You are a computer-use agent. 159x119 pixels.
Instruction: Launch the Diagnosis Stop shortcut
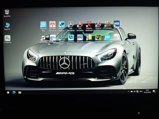point(43,26)
